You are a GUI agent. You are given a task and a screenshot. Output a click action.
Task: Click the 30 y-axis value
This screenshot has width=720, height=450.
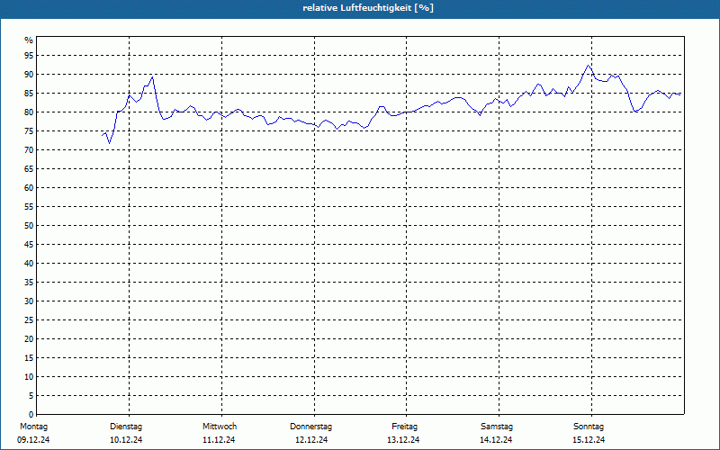[29, 301]
